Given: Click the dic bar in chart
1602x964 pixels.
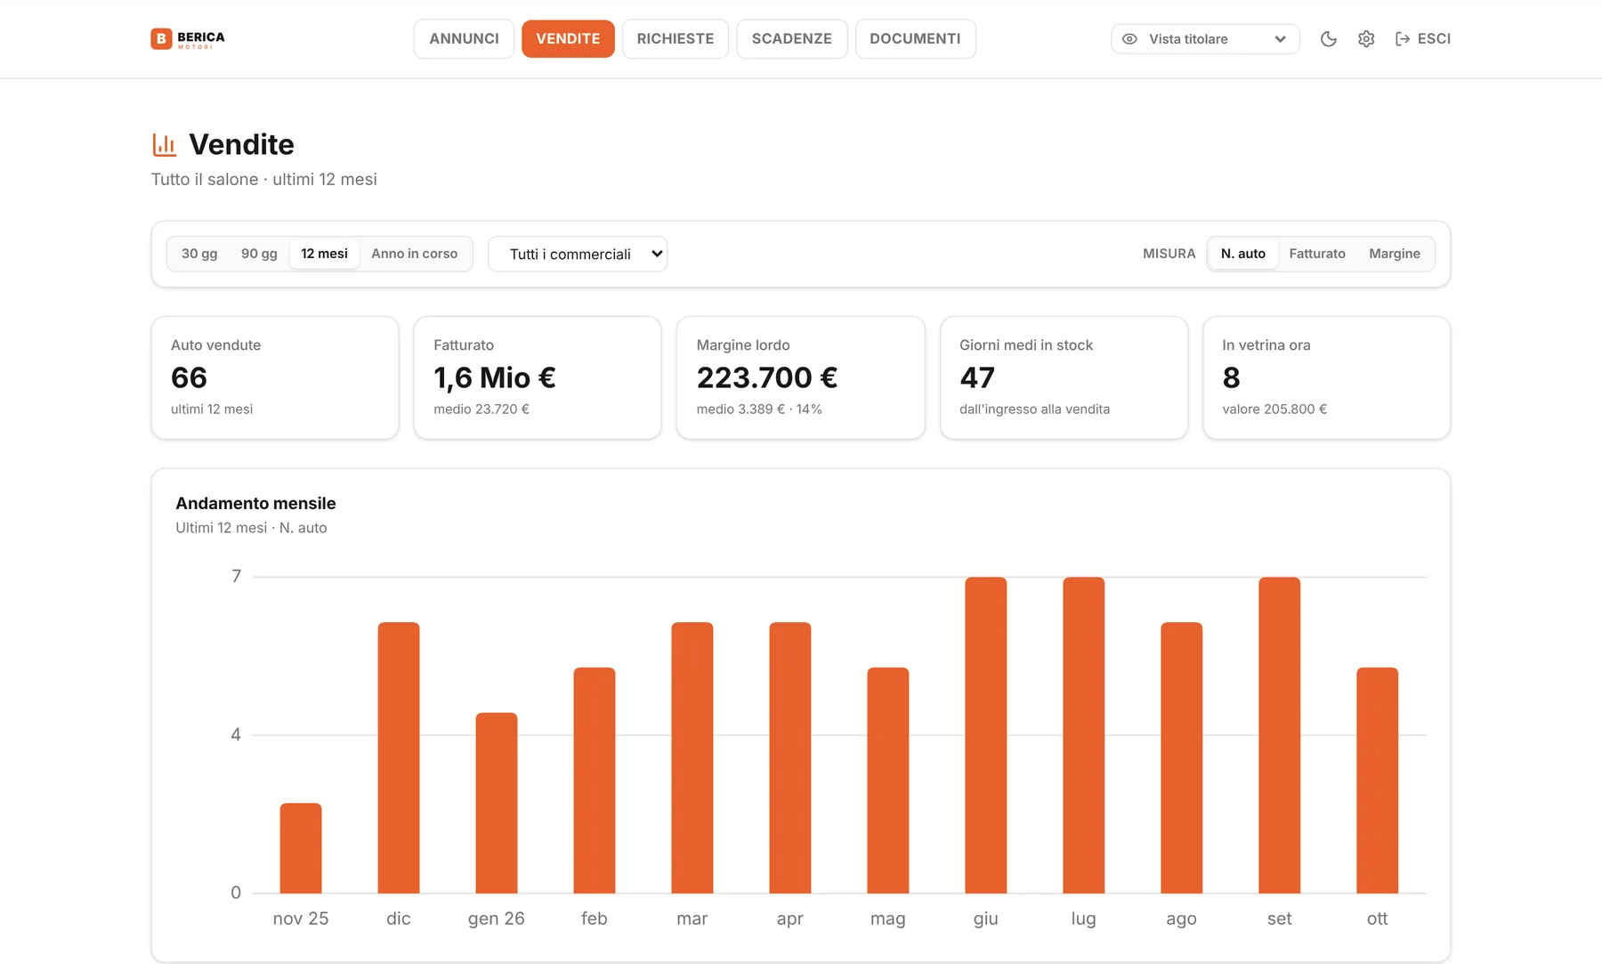Looking at the screenshot, I should point(399,757).
